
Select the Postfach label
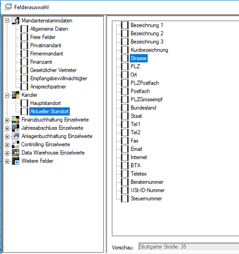(140, 91)
